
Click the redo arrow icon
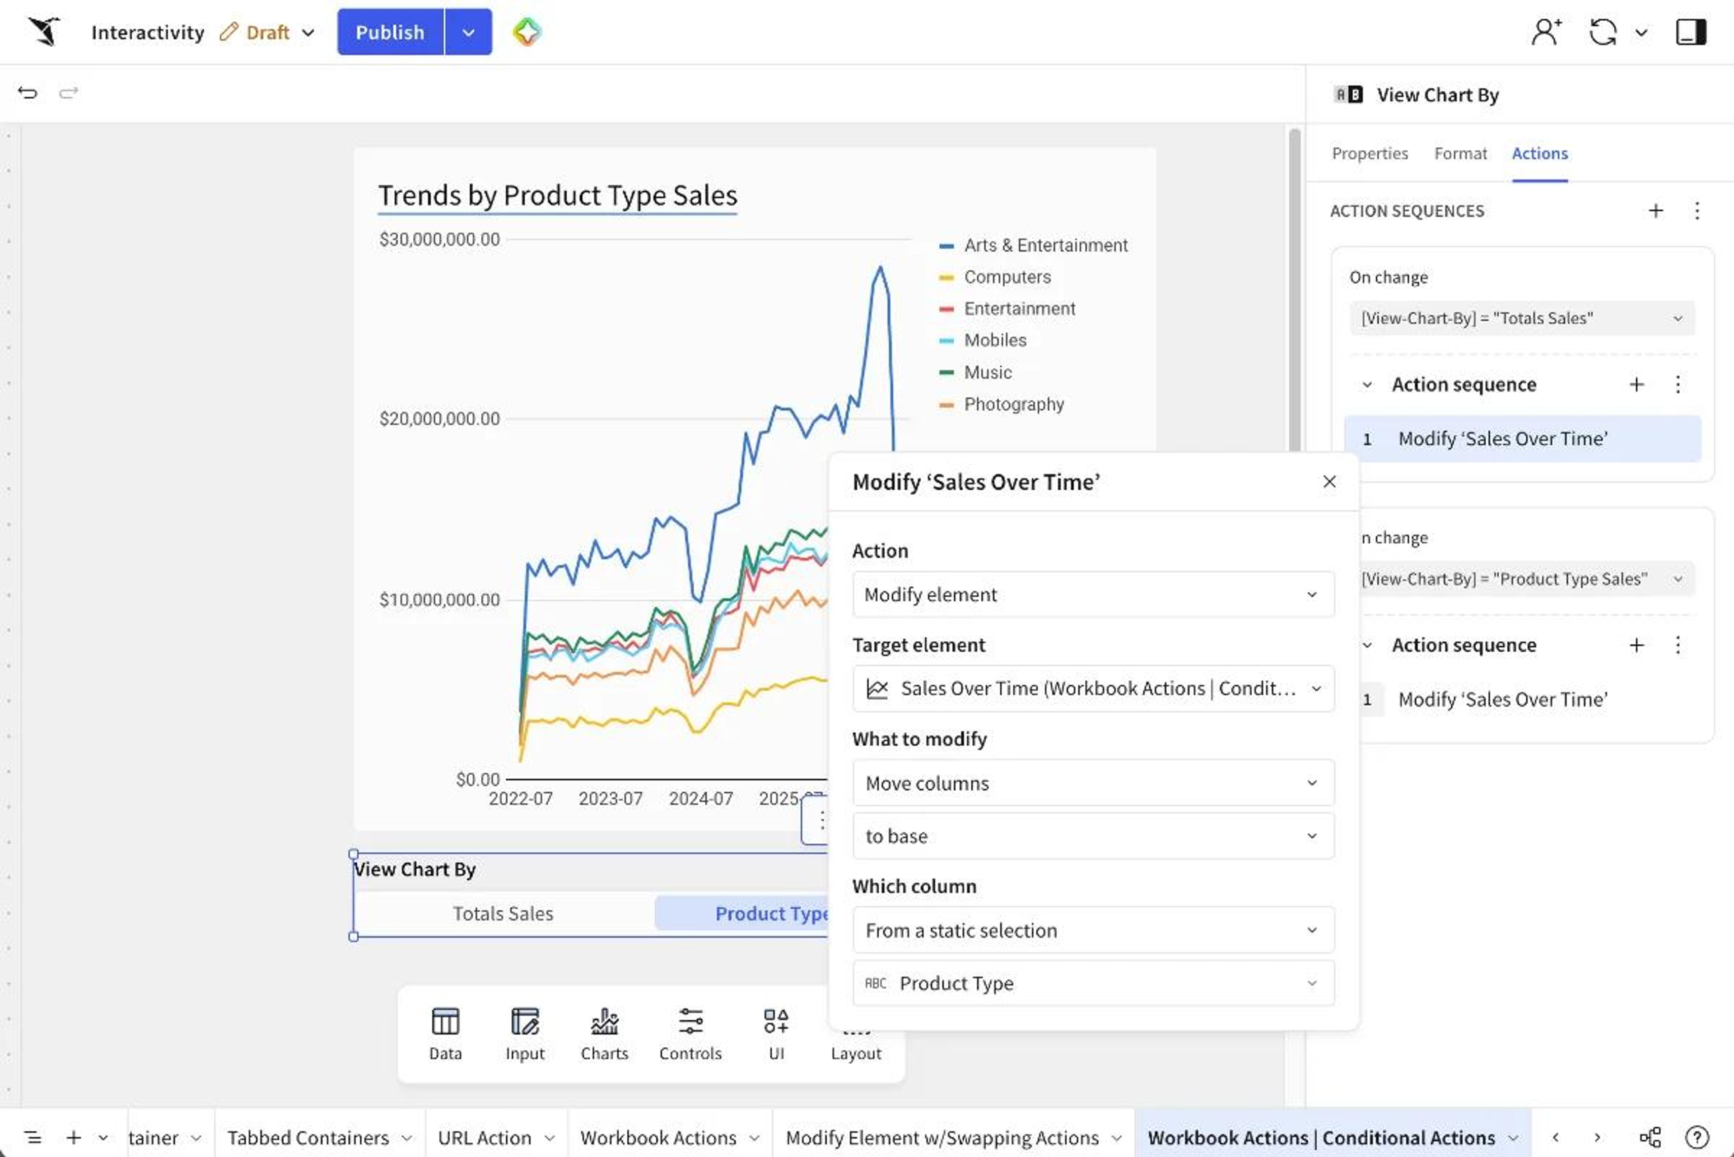(69, 93)
